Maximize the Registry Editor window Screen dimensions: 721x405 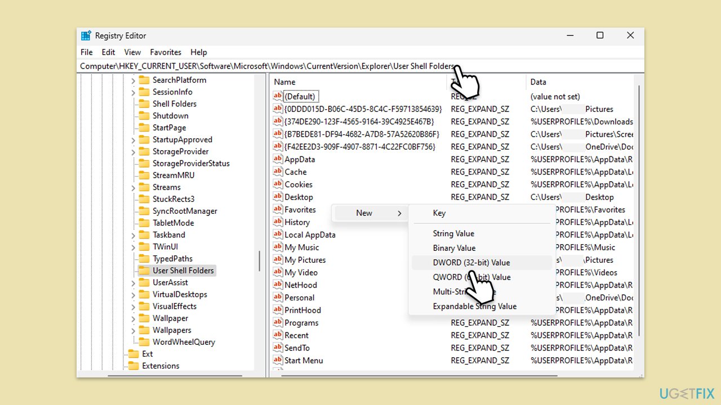point(600,35)
